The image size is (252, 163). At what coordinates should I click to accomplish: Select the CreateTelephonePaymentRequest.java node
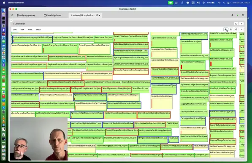click(130, 38)
